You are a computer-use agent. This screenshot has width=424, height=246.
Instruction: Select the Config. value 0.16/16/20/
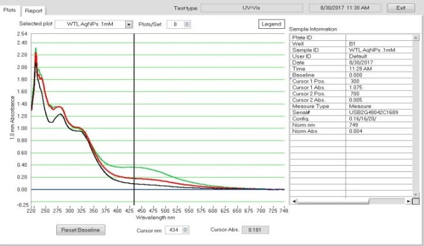(x=363, y=119)
